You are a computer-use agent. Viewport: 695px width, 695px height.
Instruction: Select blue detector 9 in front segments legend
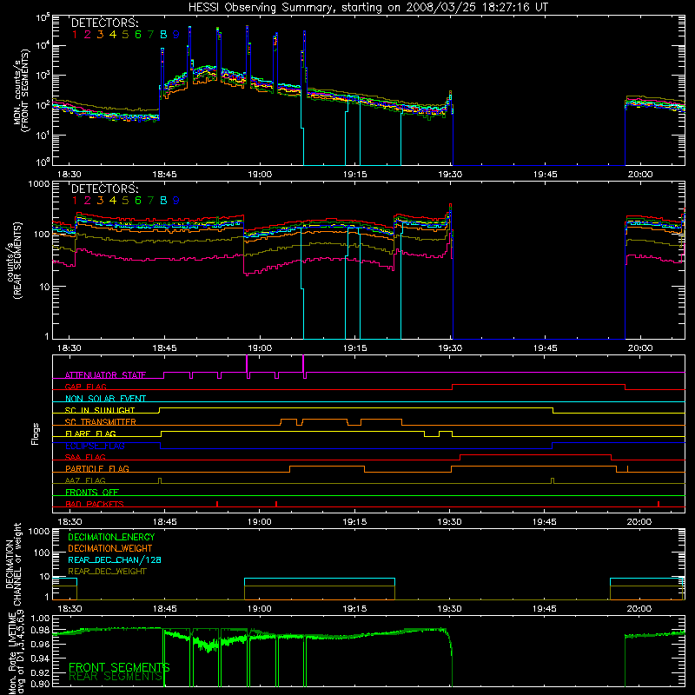(x=176, y=35)
